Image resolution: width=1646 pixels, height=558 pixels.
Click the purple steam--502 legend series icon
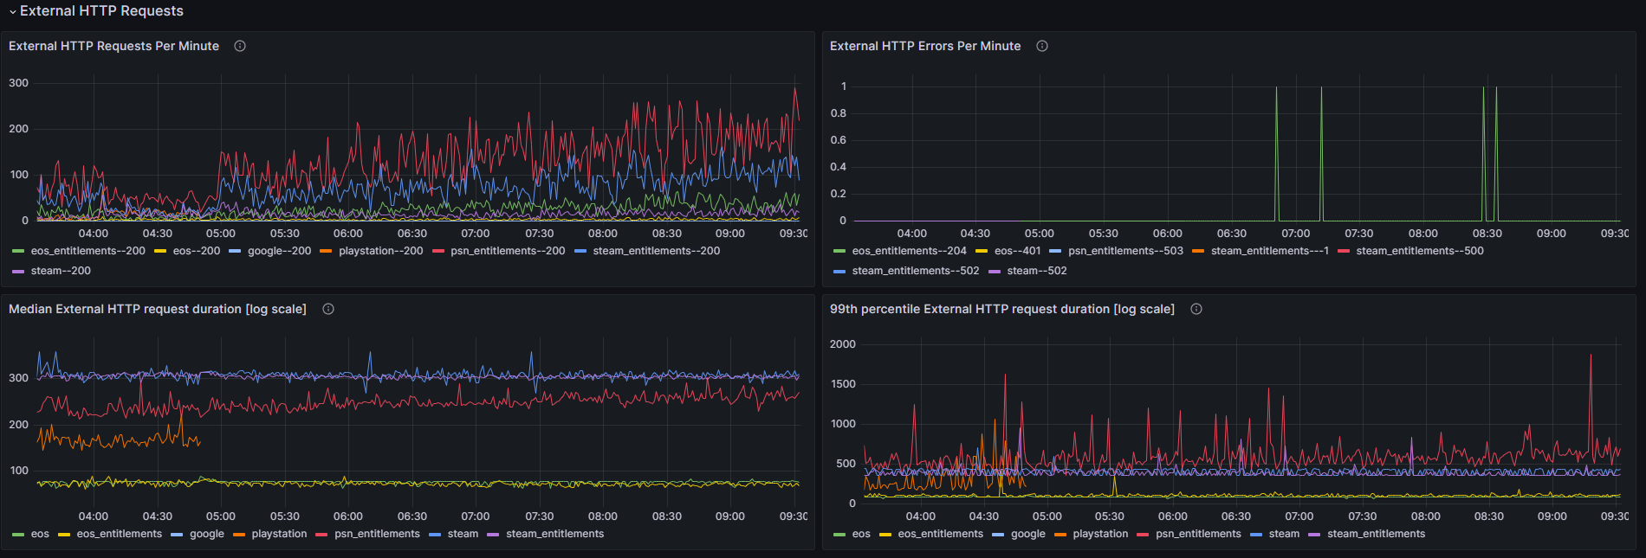(994, 271)
